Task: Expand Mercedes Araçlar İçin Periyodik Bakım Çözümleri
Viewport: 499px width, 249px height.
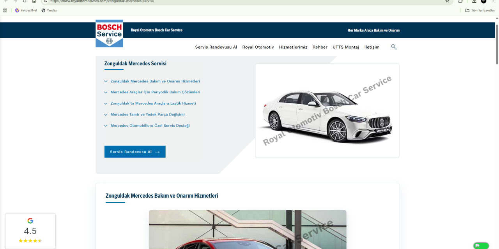Action: point(152,92)
